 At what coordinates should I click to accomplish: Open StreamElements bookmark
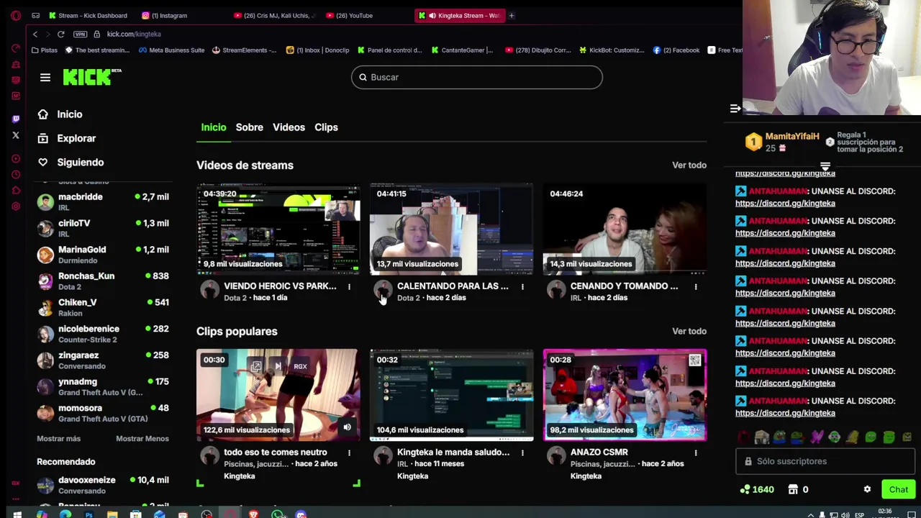coord(245,50)
